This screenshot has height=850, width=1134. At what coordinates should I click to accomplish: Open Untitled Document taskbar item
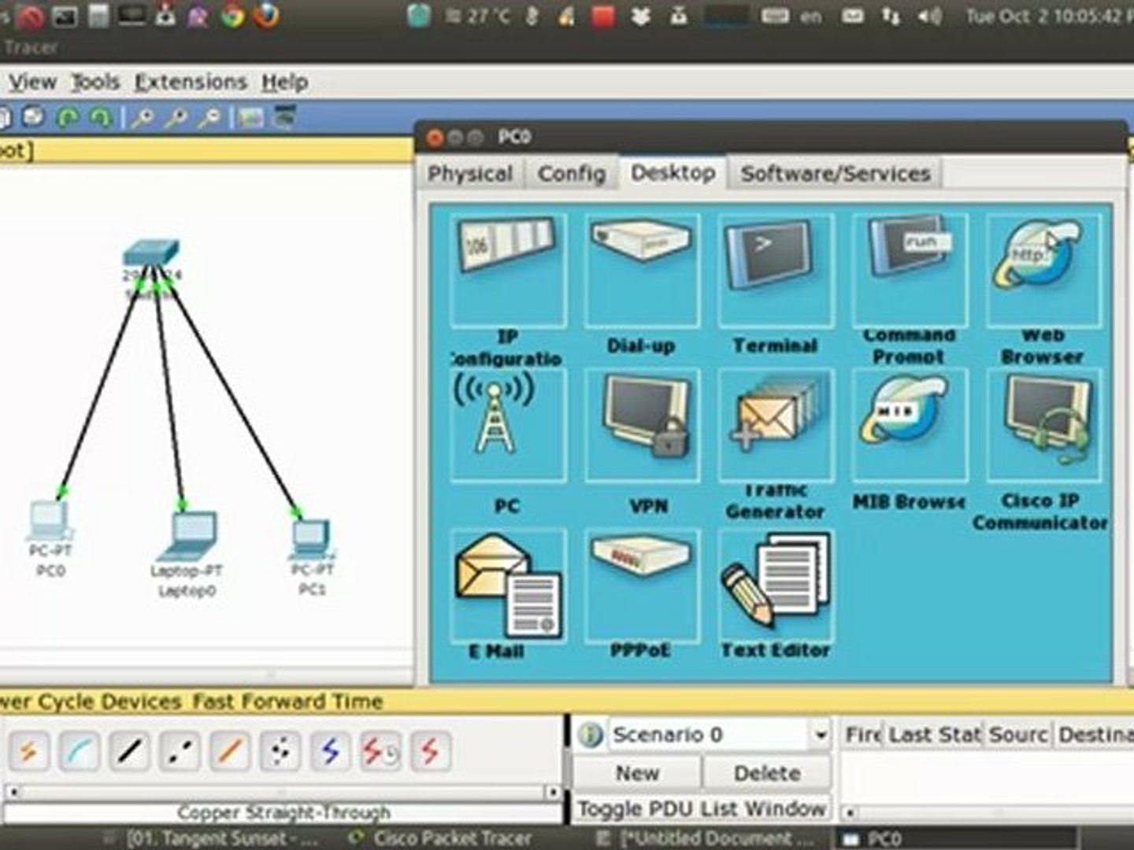[706, 838]
